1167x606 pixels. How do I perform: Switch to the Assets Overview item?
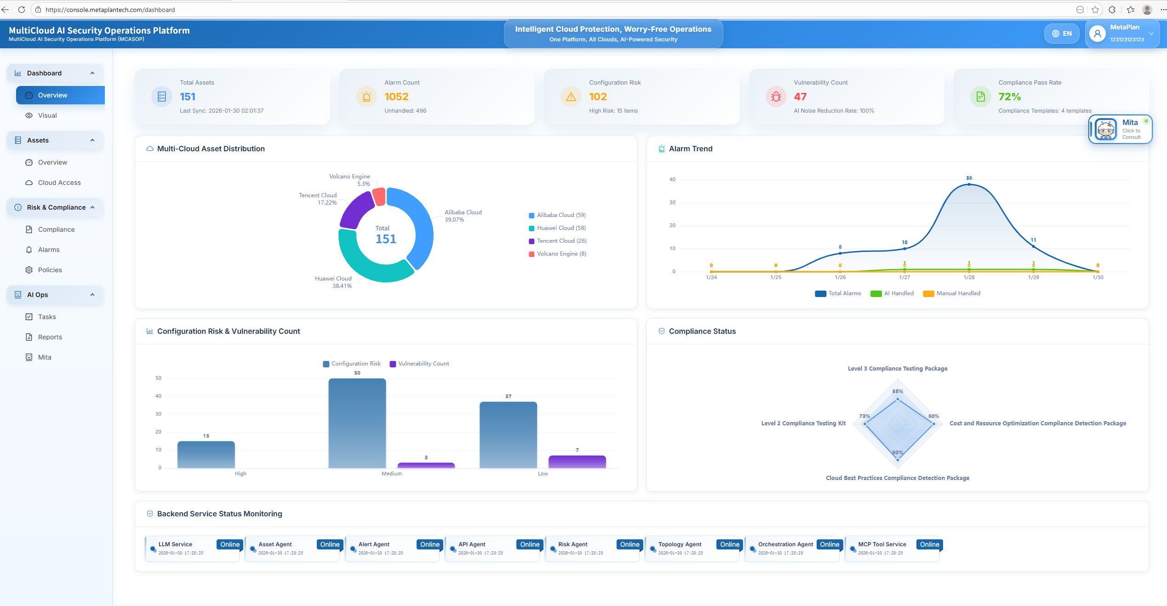tap(52, 162)
